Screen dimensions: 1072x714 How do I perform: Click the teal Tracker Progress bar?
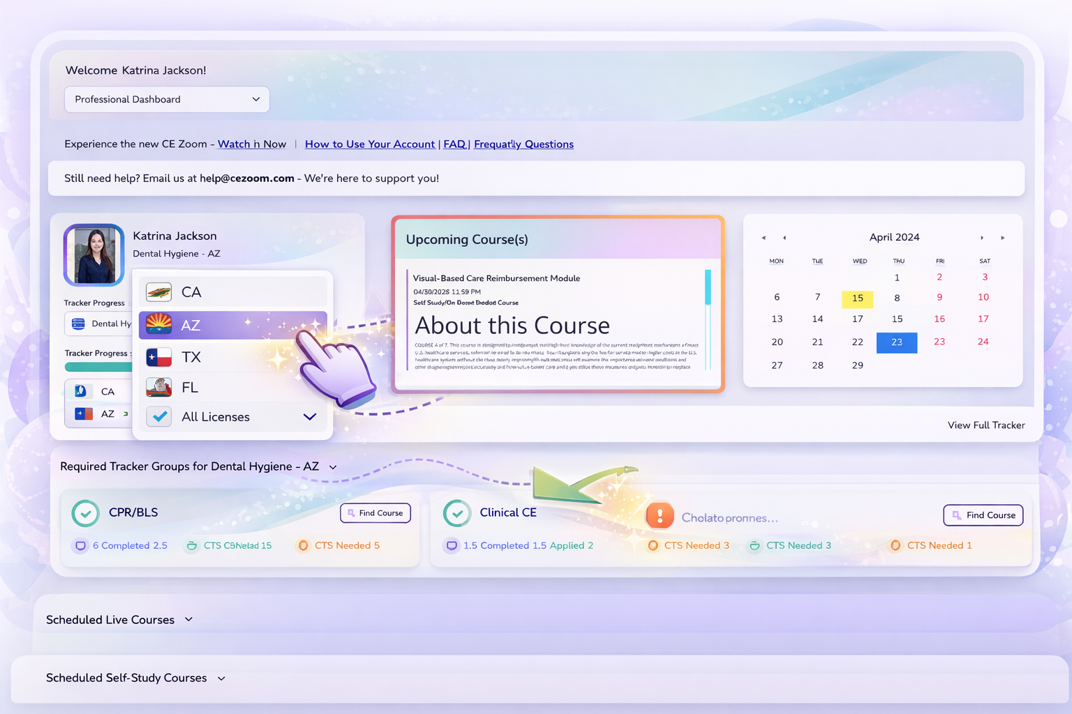[98, 367]
